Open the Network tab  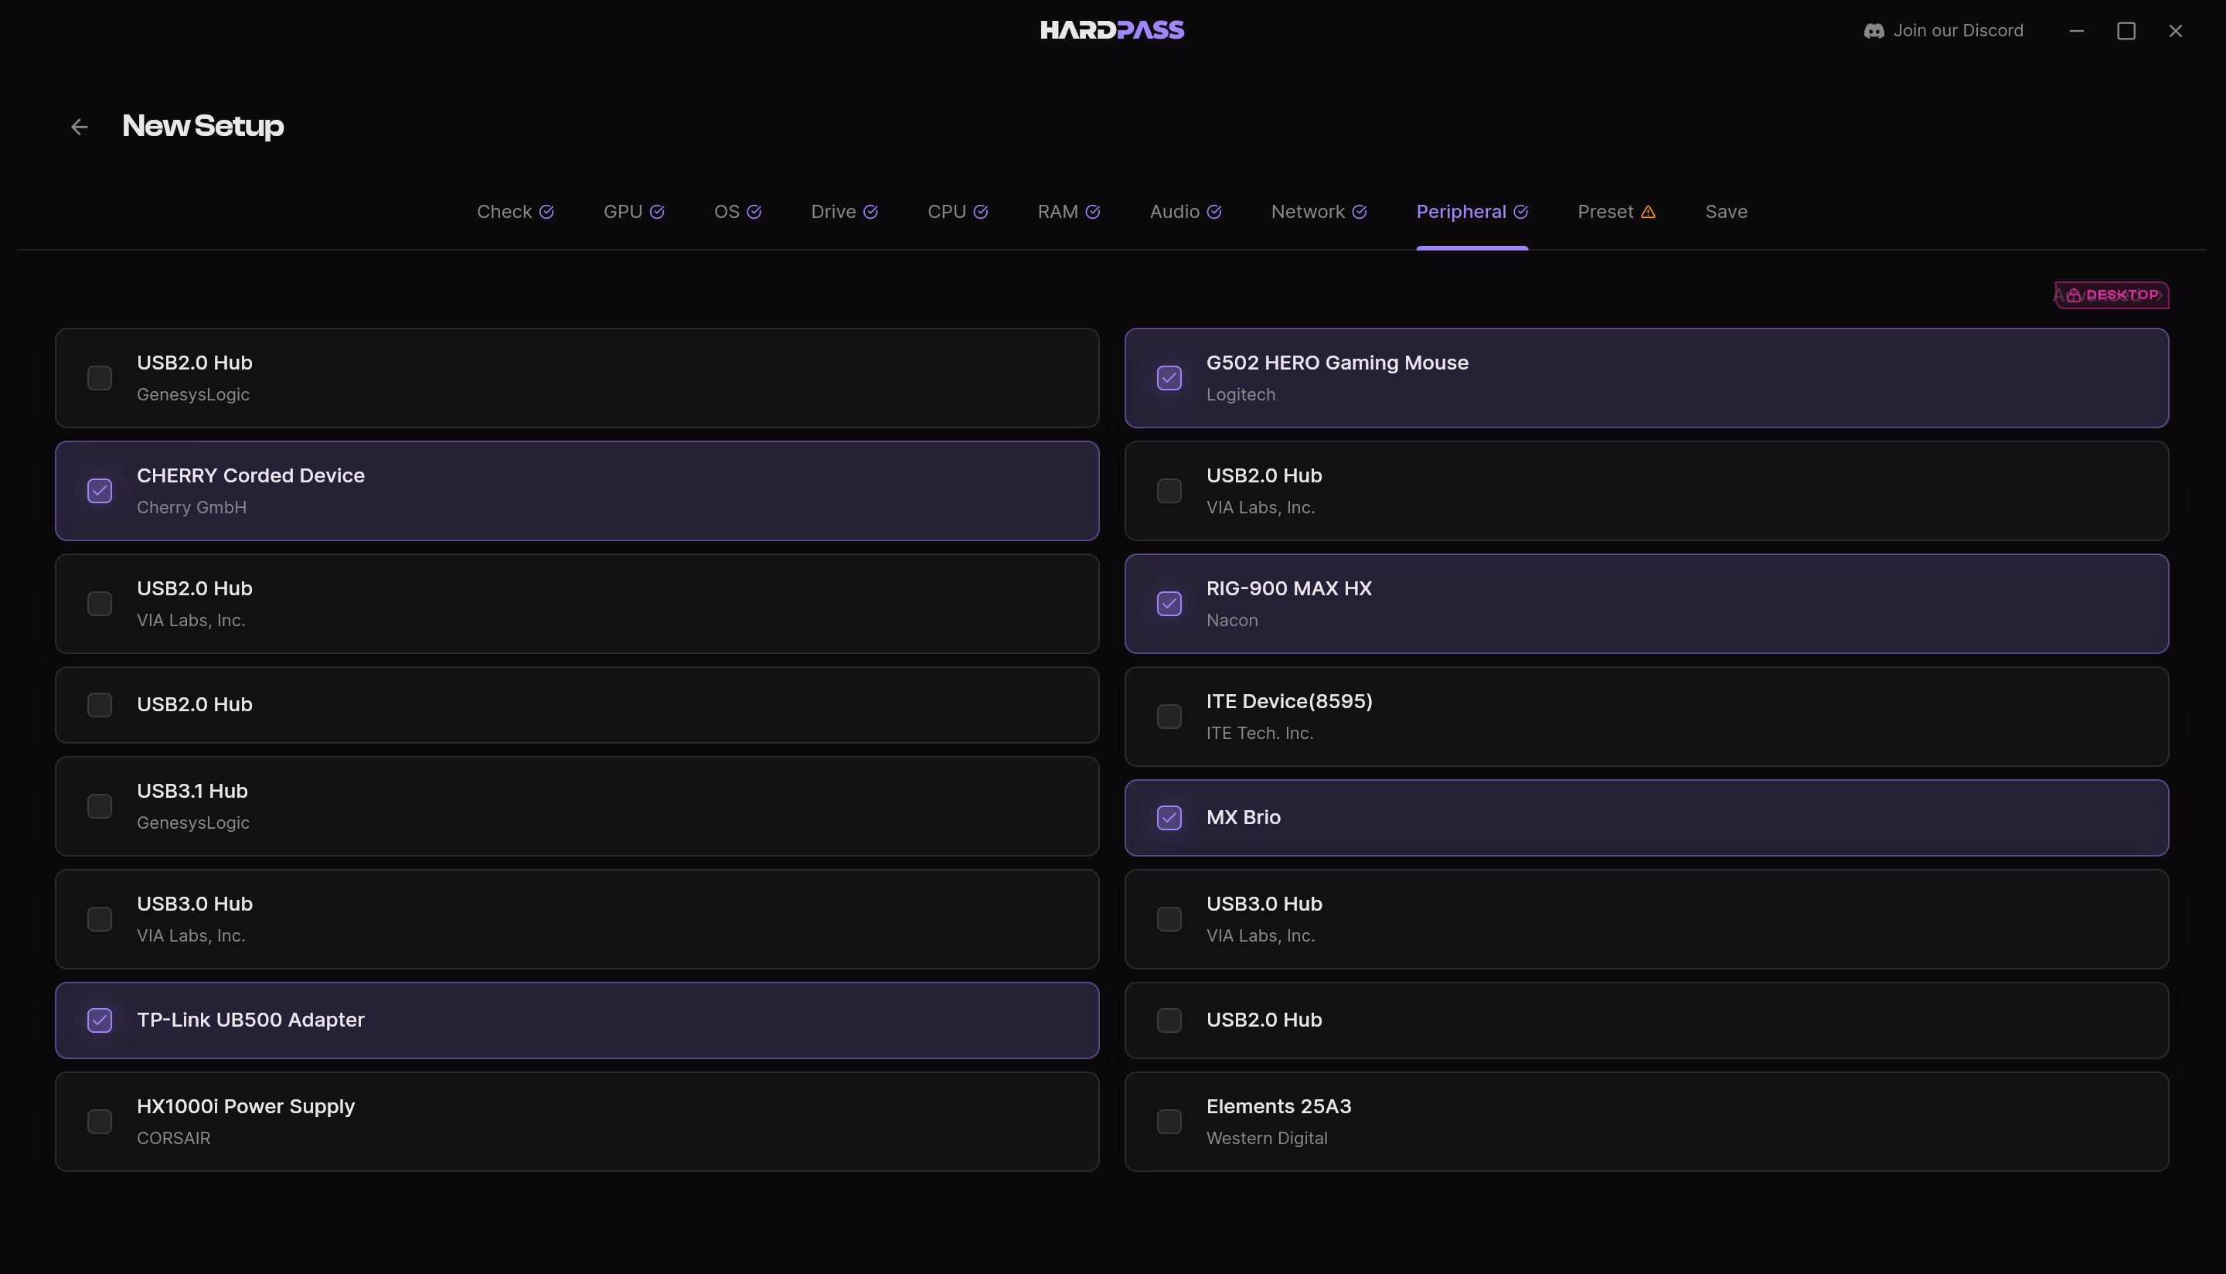pyautogui.click(x=1319, y=212)
